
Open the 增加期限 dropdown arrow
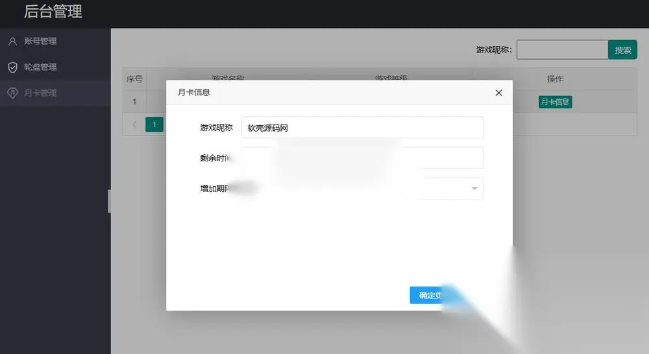[x=474, y=189]
